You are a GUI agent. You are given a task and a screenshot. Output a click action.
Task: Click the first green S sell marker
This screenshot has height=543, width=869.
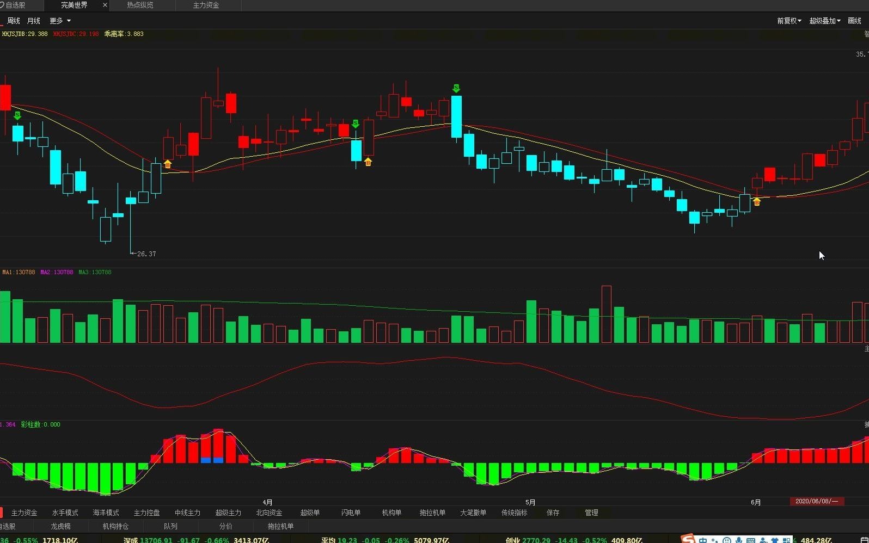coord(17,115)
